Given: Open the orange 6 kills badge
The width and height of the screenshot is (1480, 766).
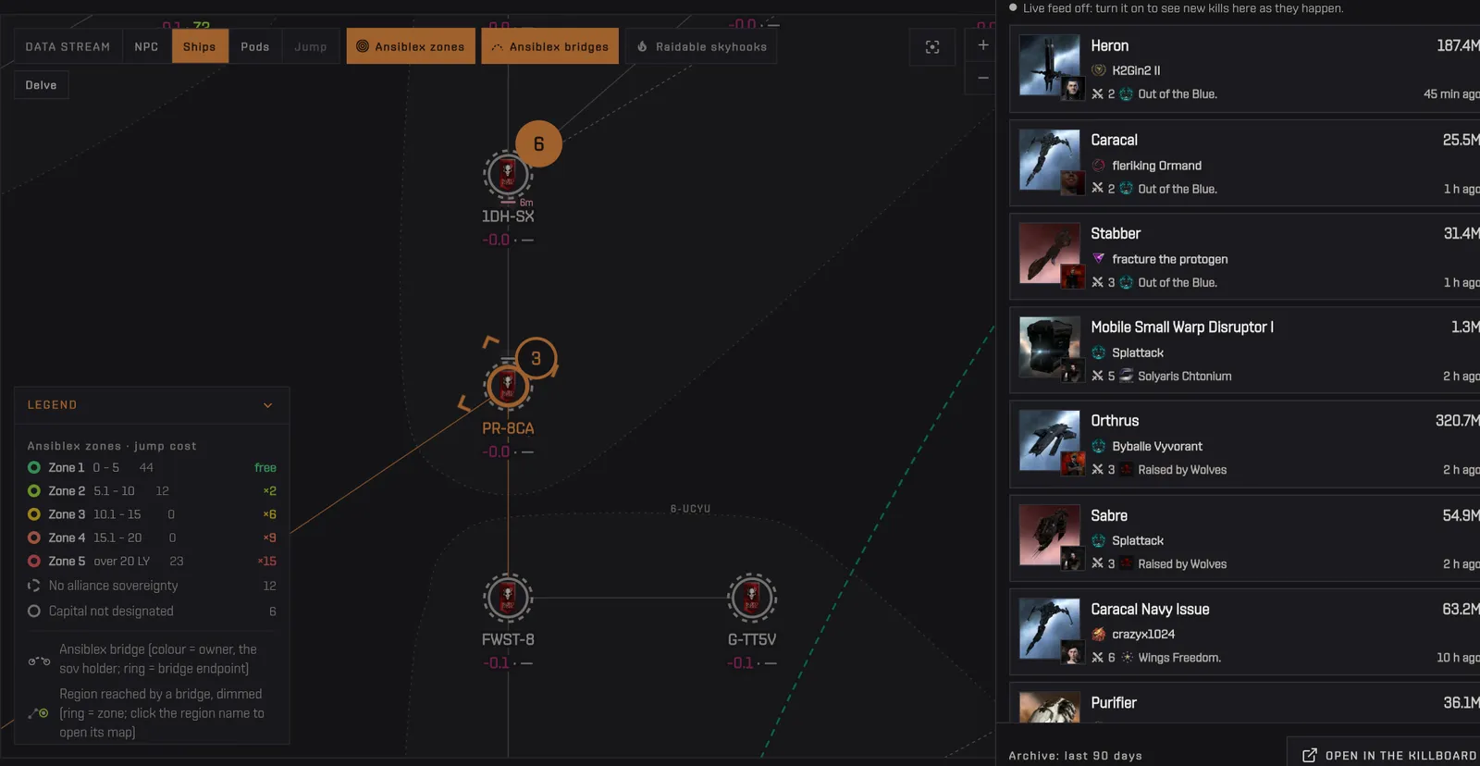Looking at the screenshot, I should 538,144.
